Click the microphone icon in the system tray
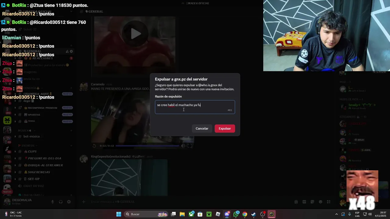Screen dimensions: 390x219 coord(349,214)
